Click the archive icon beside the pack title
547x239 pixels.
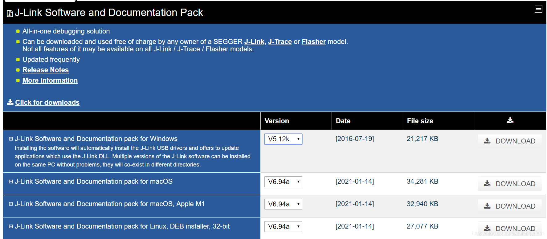tap(10, 14)
